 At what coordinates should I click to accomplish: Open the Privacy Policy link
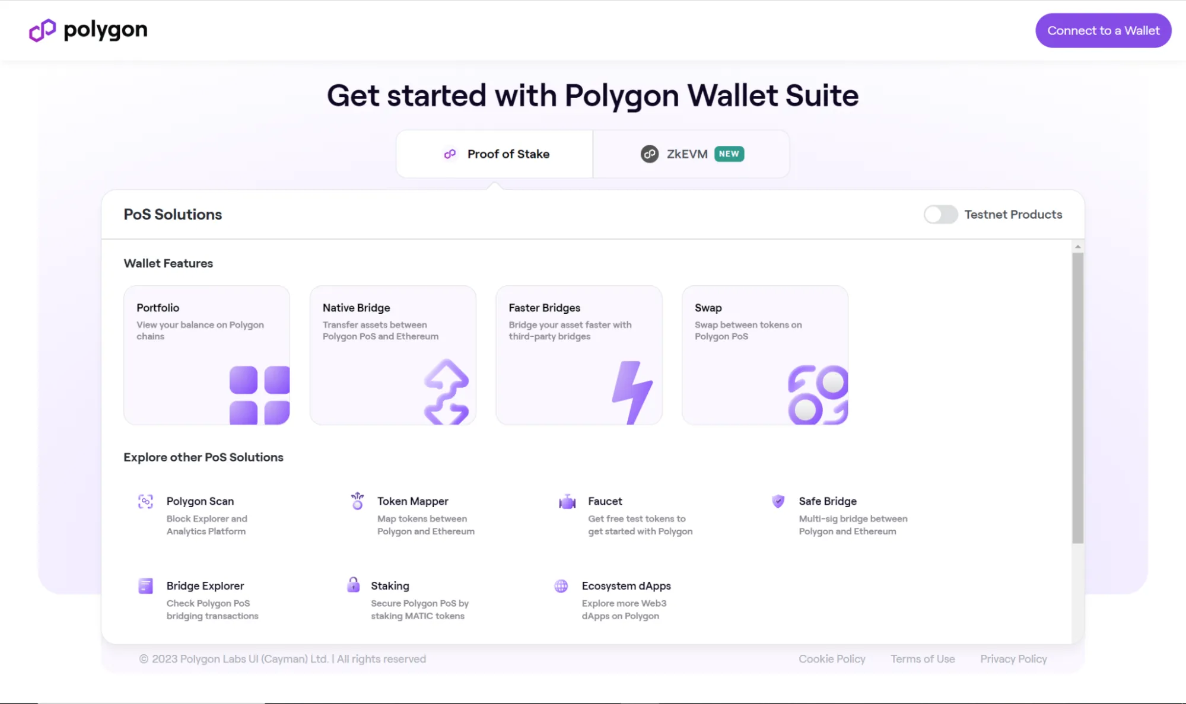[1013, 659]
